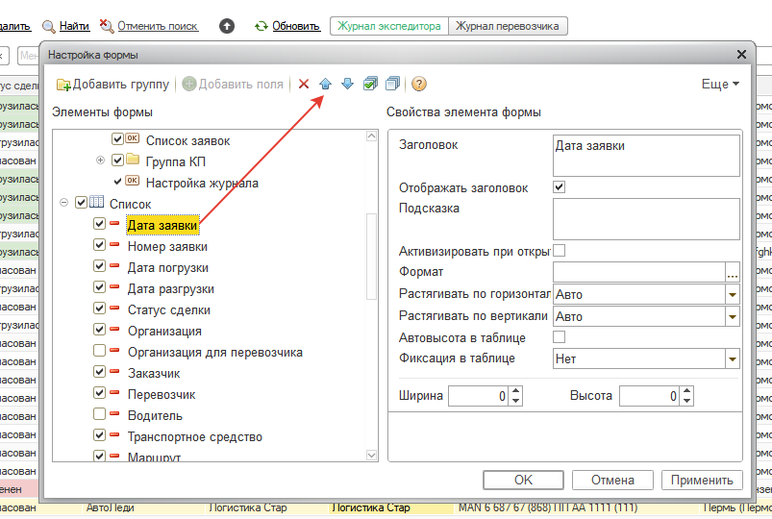The height and width of the screenshot is (519, 772).
Task: Click the round up-arrow icon in journal toolbar
Action: [227, 26]
